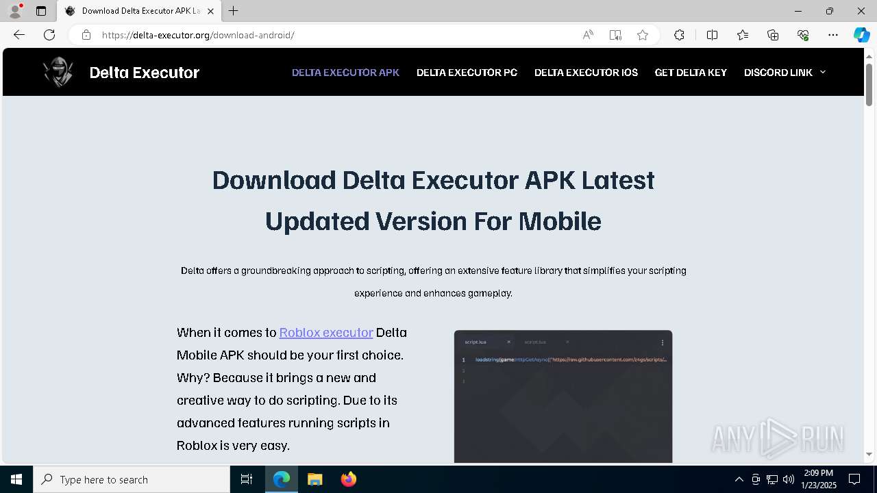Refresh the current page
877x493 pixels.
click(49, 35)
